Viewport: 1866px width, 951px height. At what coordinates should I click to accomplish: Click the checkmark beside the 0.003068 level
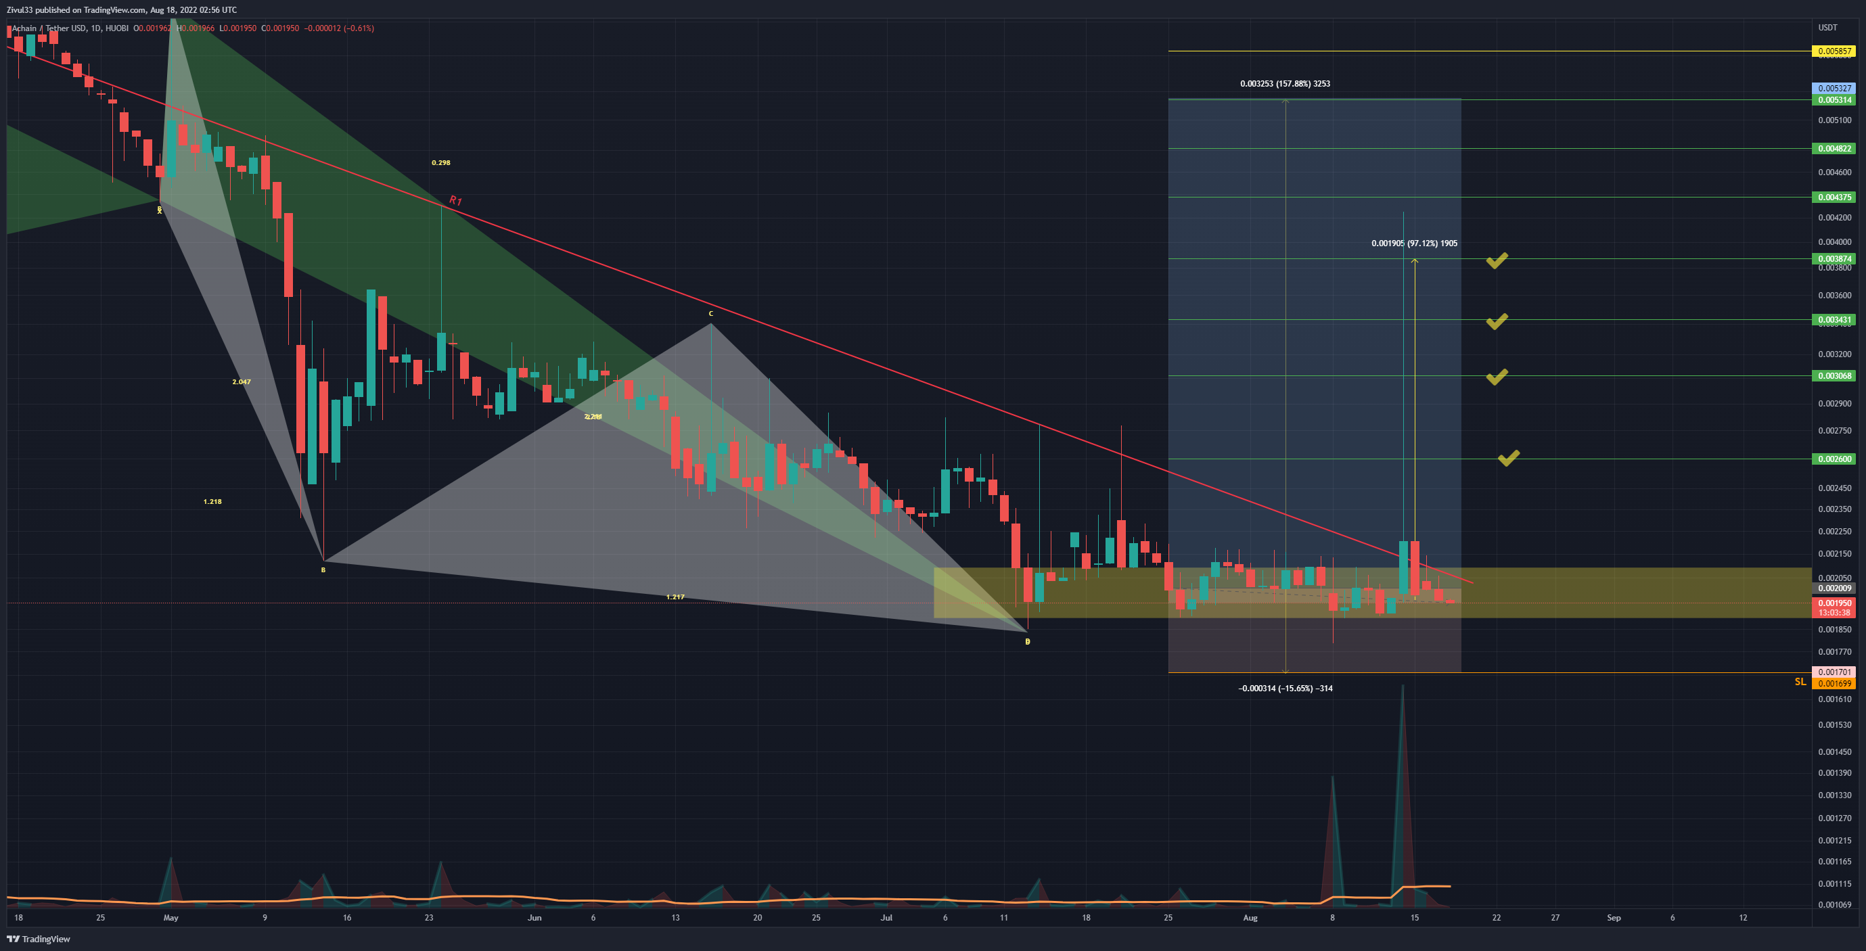pos(1497,377)
